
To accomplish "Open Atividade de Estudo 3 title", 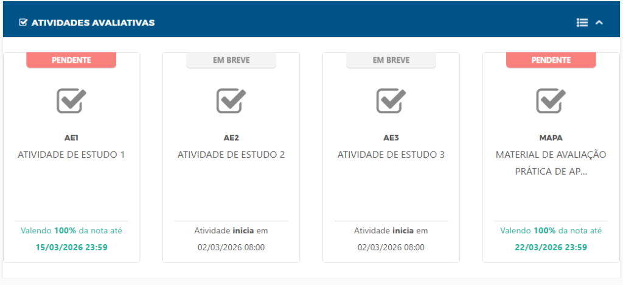I will [391, 155].
